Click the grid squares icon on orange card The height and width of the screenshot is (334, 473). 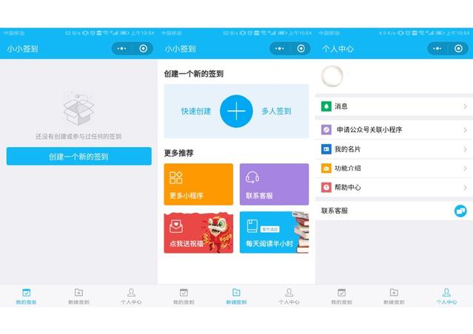[176, 177]
